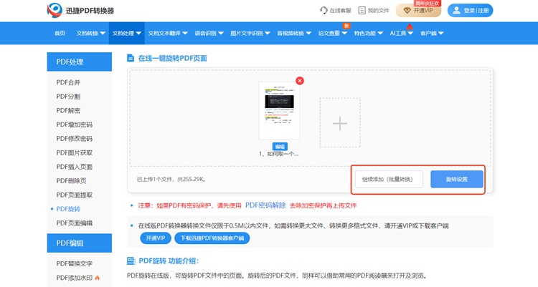Open PDF合并 in the sidebar
The width and height of the screenshot is (538, 287).
tap(68, 82)
